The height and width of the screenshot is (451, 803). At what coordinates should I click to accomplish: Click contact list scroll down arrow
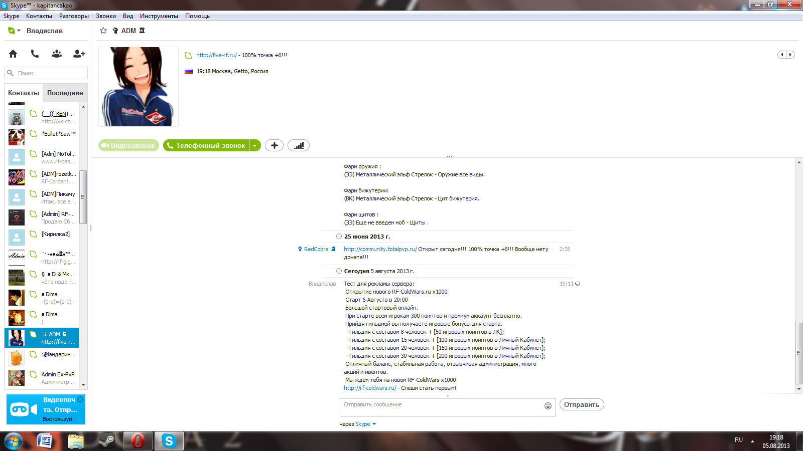(x=83, y=385)
